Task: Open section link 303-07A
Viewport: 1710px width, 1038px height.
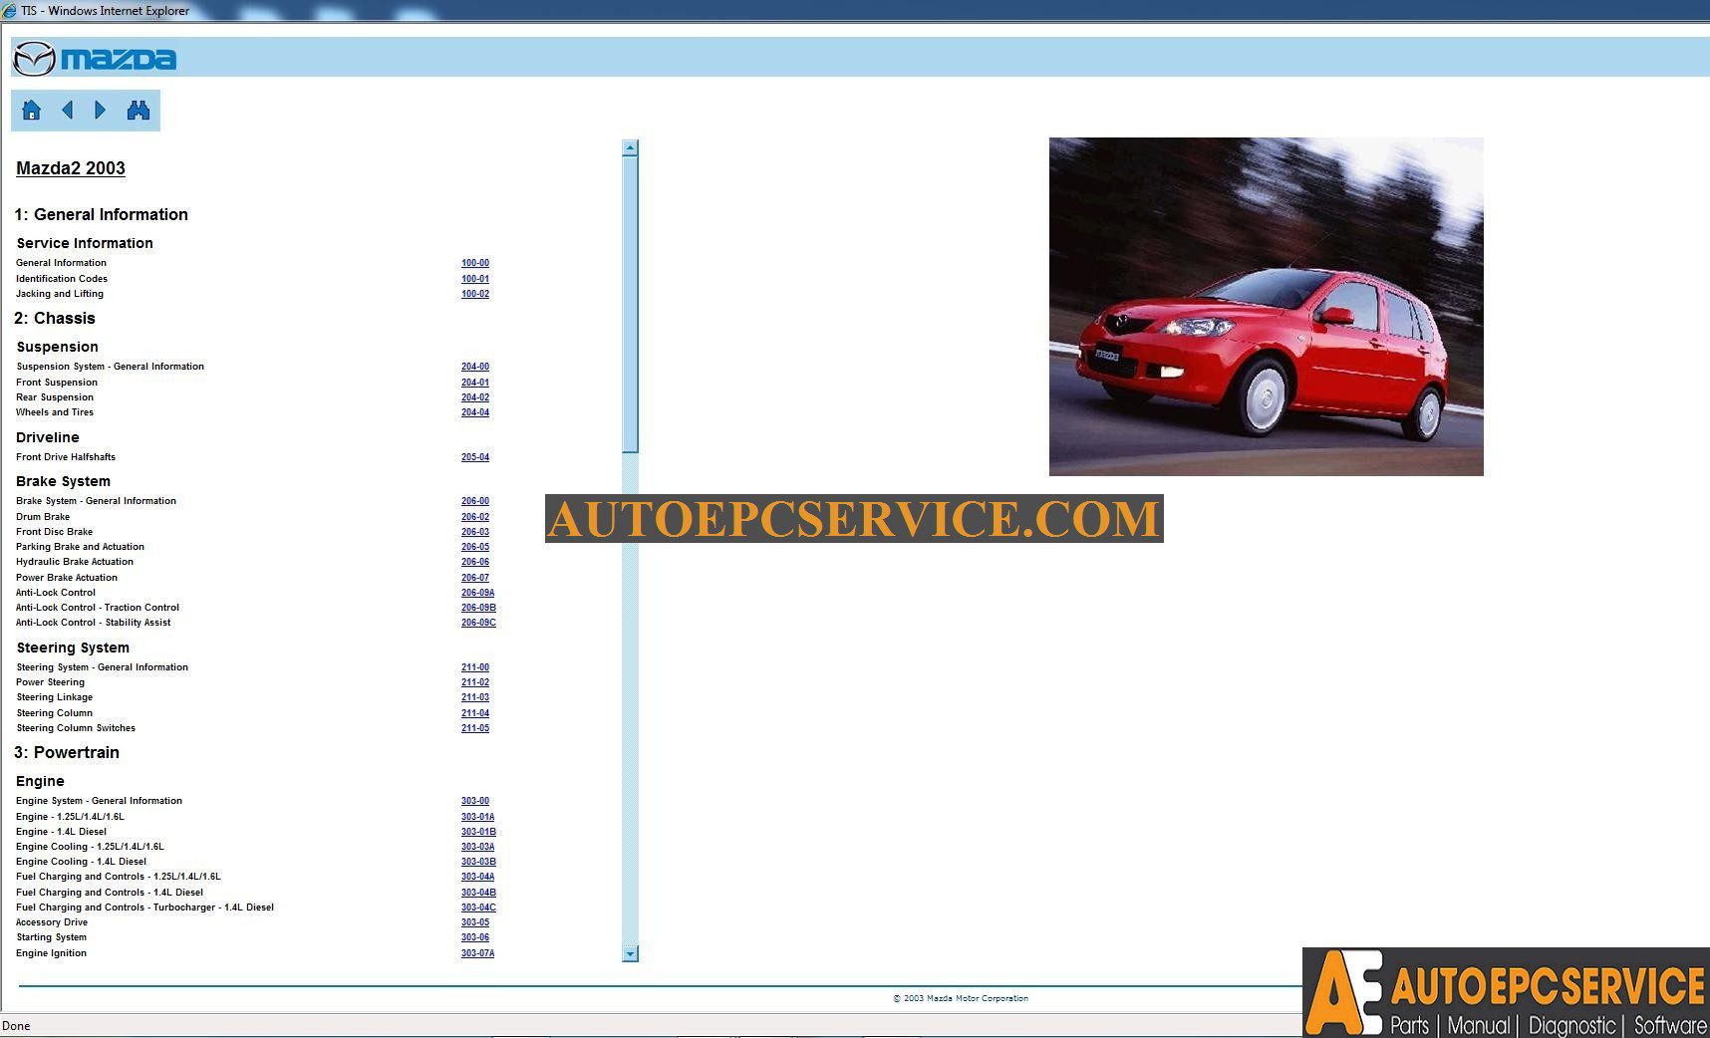Action: click(478, 953)
